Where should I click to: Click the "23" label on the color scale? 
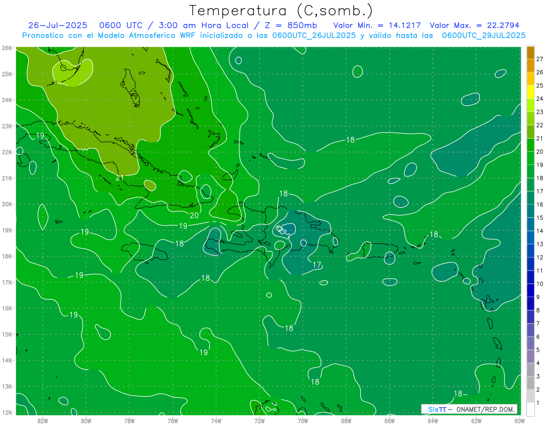coord(540,112)
